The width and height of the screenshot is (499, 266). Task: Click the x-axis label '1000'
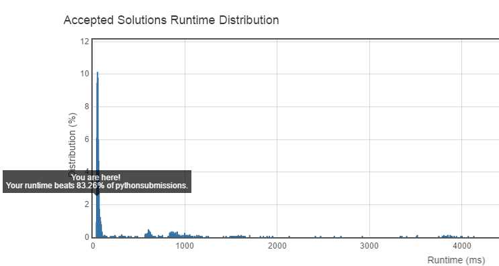(185, 246)
